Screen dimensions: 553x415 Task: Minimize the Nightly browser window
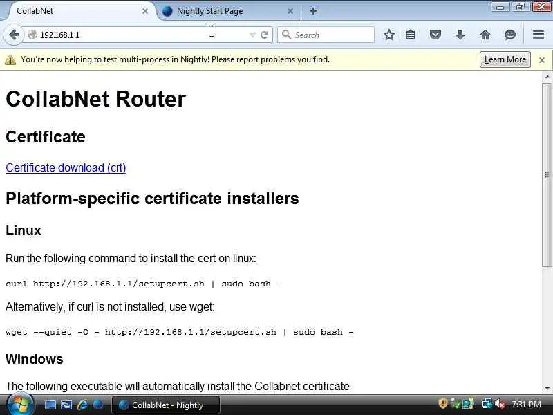pyautogui.click(x=500, y=7)
